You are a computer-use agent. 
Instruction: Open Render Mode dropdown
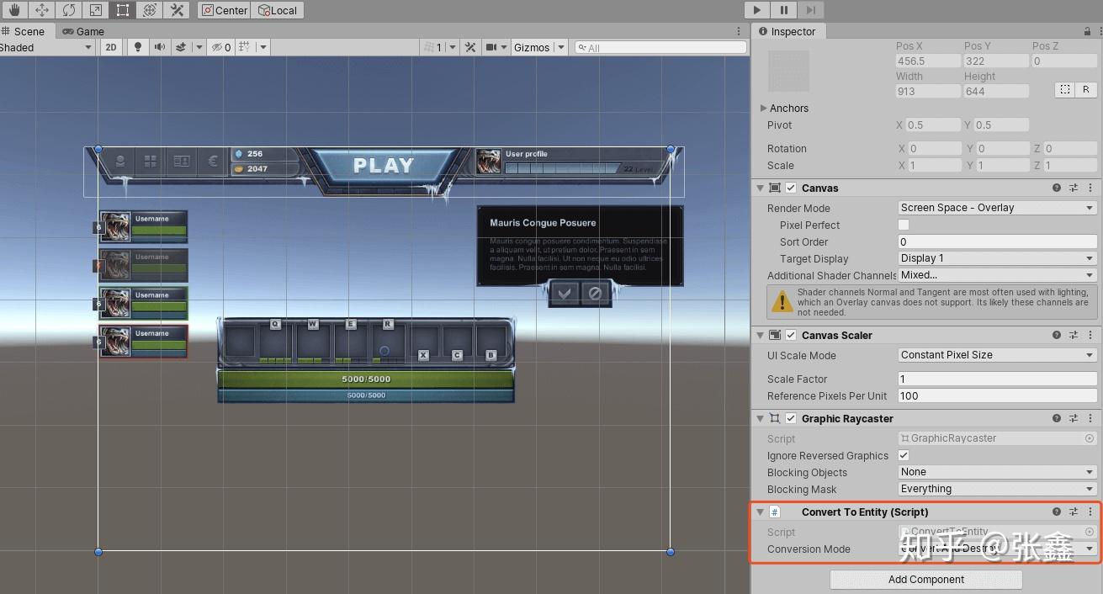pos(998,208)
